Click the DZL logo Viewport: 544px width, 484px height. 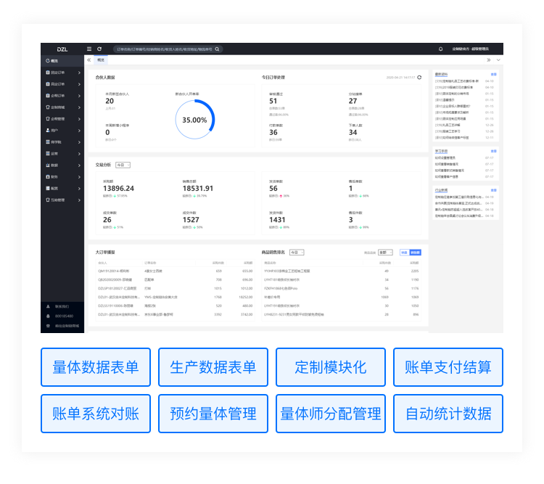coord(62,49)
